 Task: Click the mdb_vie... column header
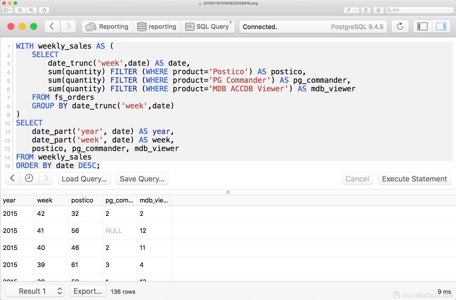tap(154, 200)
